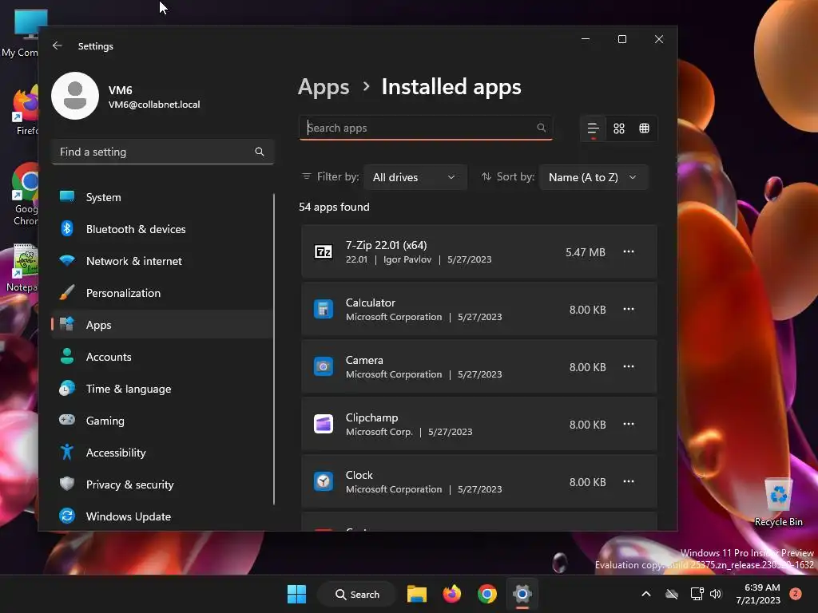
Task: Click the Clock app icon
Action: click(x=324, y=481)
